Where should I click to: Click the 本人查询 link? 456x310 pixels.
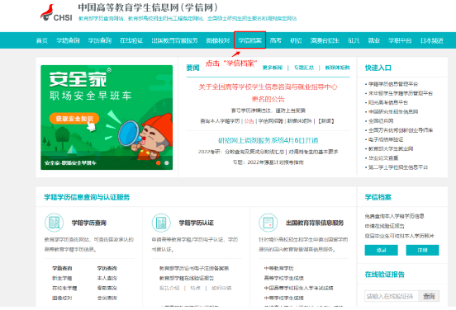click(x=107, y=278)
